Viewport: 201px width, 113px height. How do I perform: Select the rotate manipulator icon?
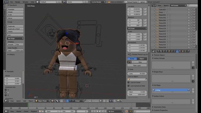pos(70,101)
